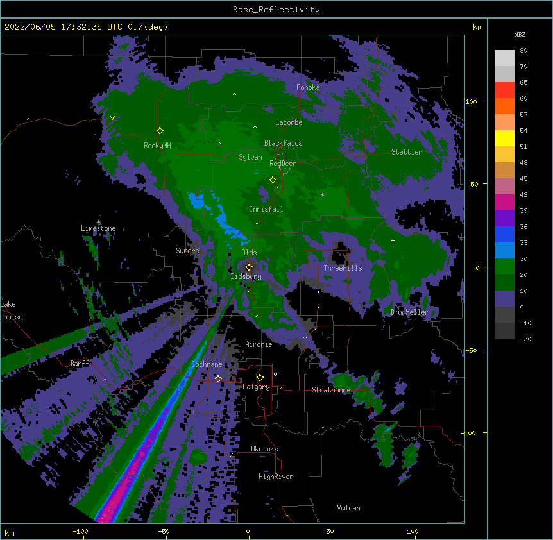Click the Didsbury town label
The image size is (553, 540).
[246, 276]
